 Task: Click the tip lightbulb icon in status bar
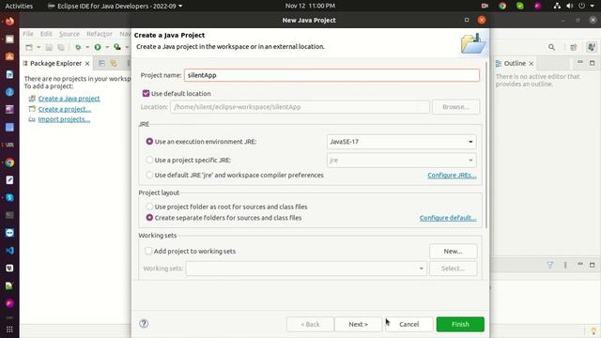(593, 331)
